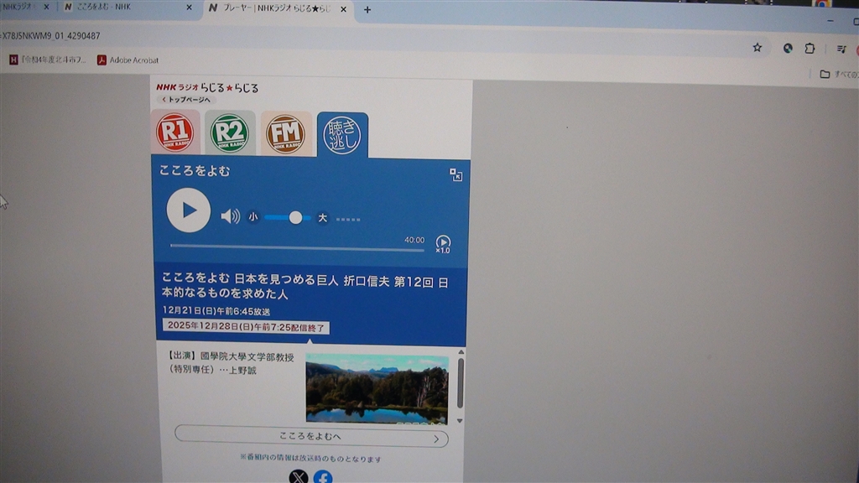Select the R1 radio channel icon

point(175,132)
